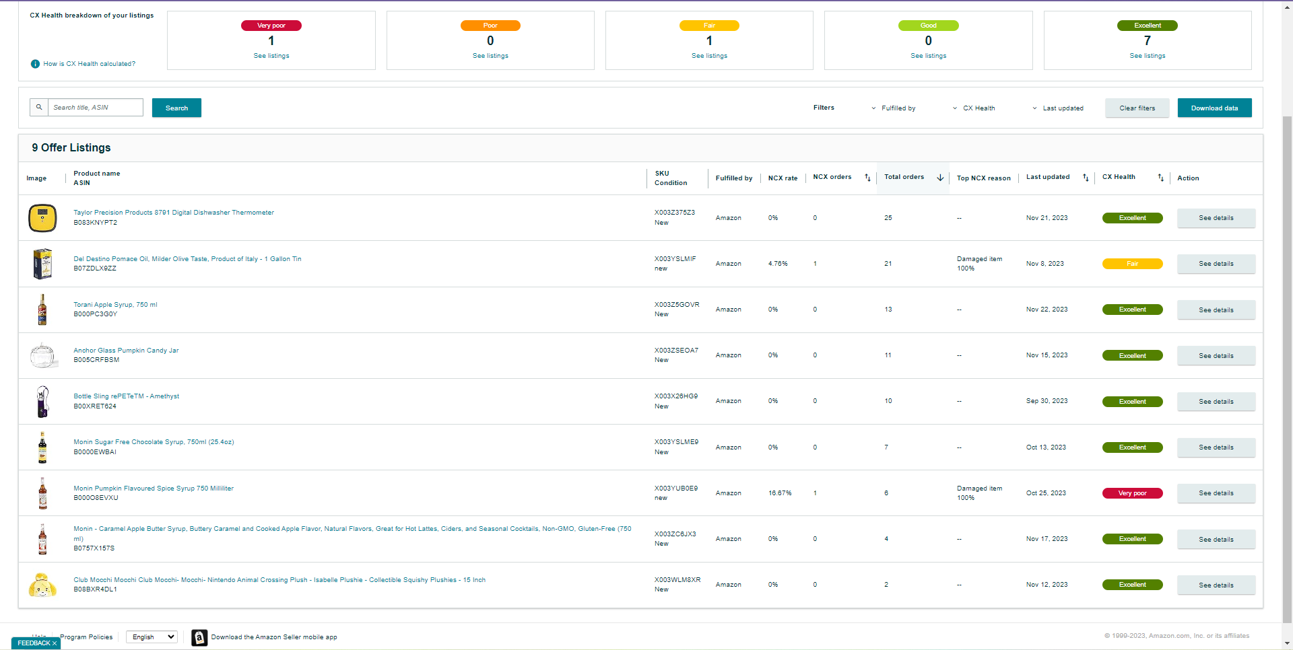The width and height of the screenshot is (1293, 650).
Task: Open the Torani Apple Syrup product image
Action: click(42, 310)
